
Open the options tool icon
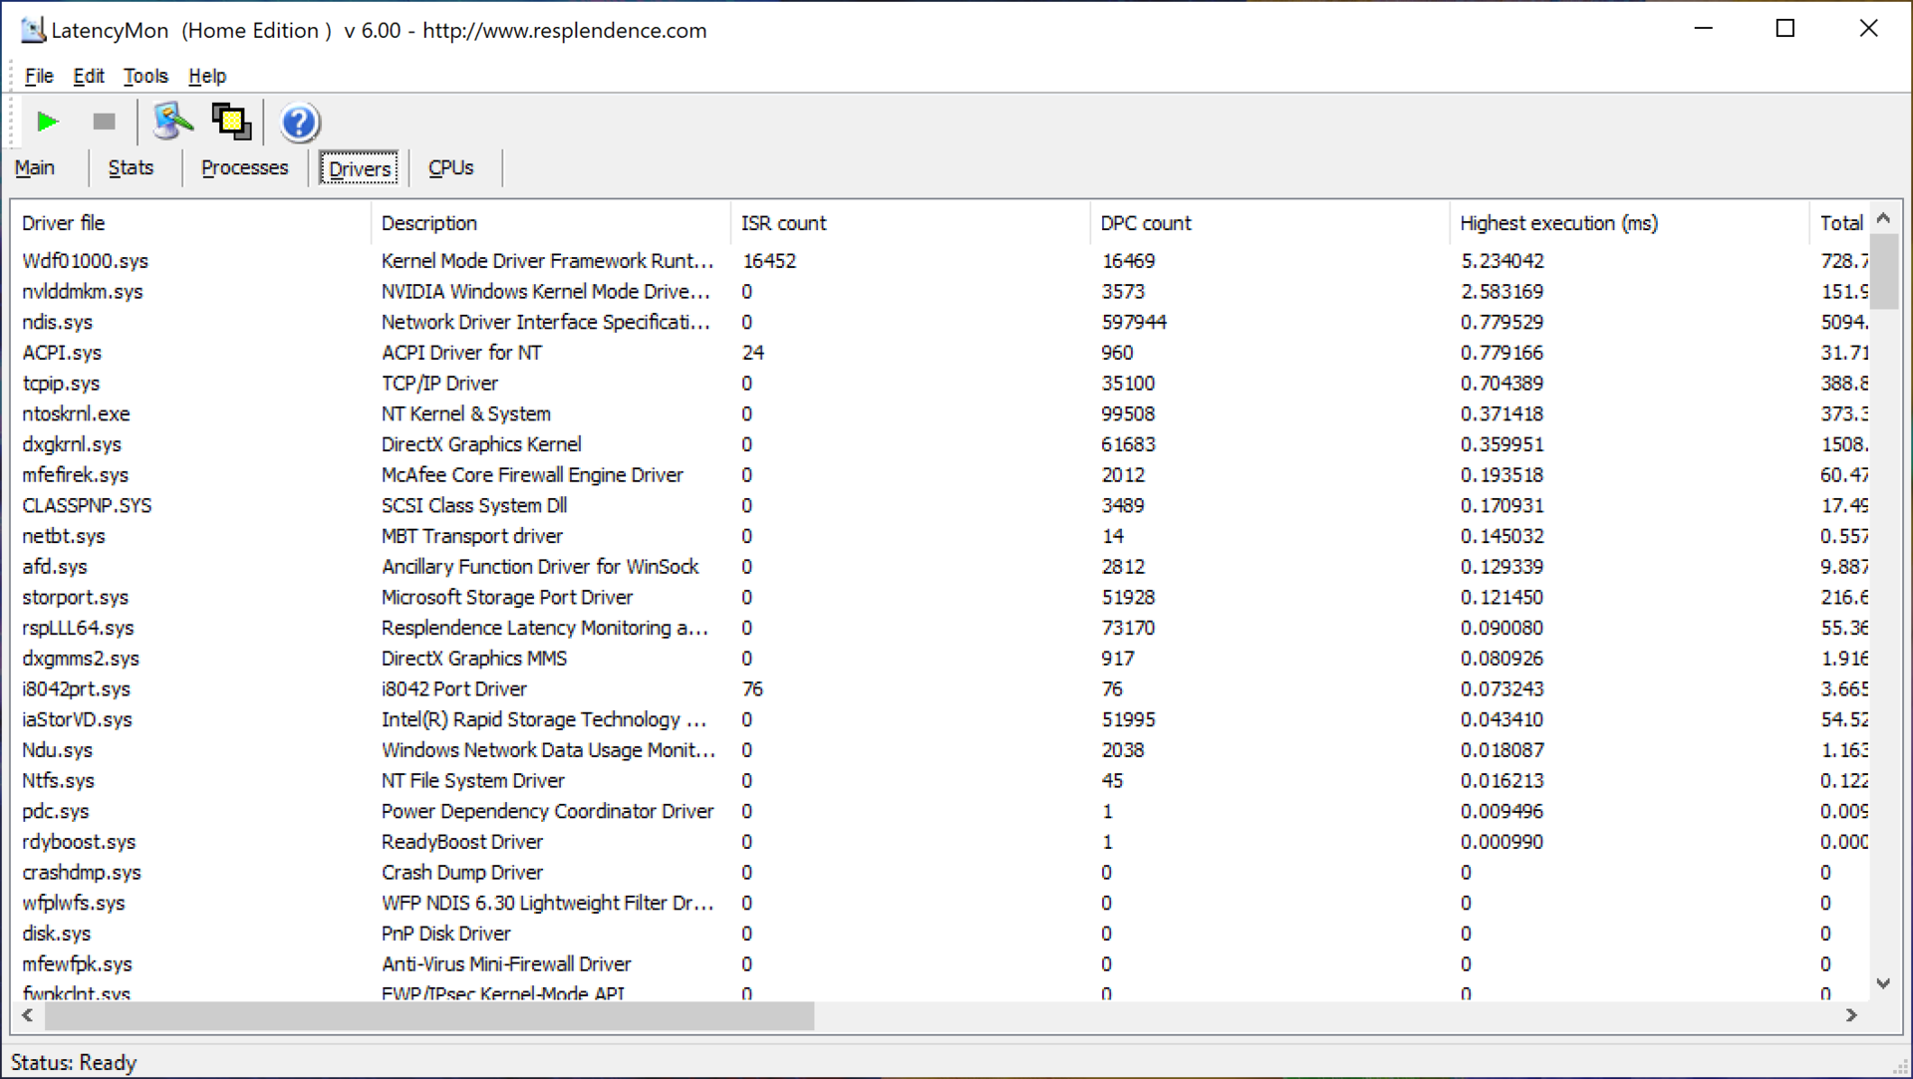coord(172,122)
